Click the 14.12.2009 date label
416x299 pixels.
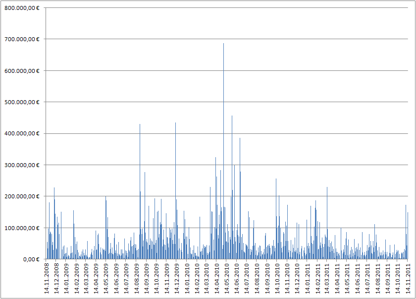click(177, 278)
